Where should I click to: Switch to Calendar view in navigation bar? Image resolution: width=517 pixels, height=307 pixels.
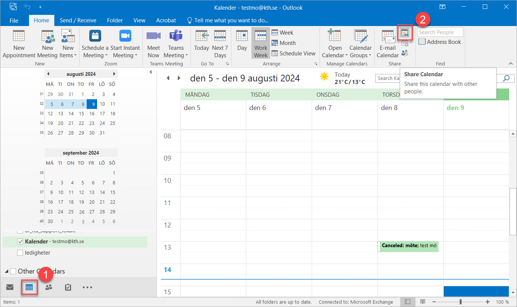tap(29, 287)
